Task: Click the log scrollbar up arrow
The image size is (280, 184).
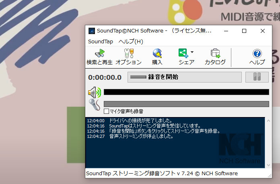Action: [268, 121]
